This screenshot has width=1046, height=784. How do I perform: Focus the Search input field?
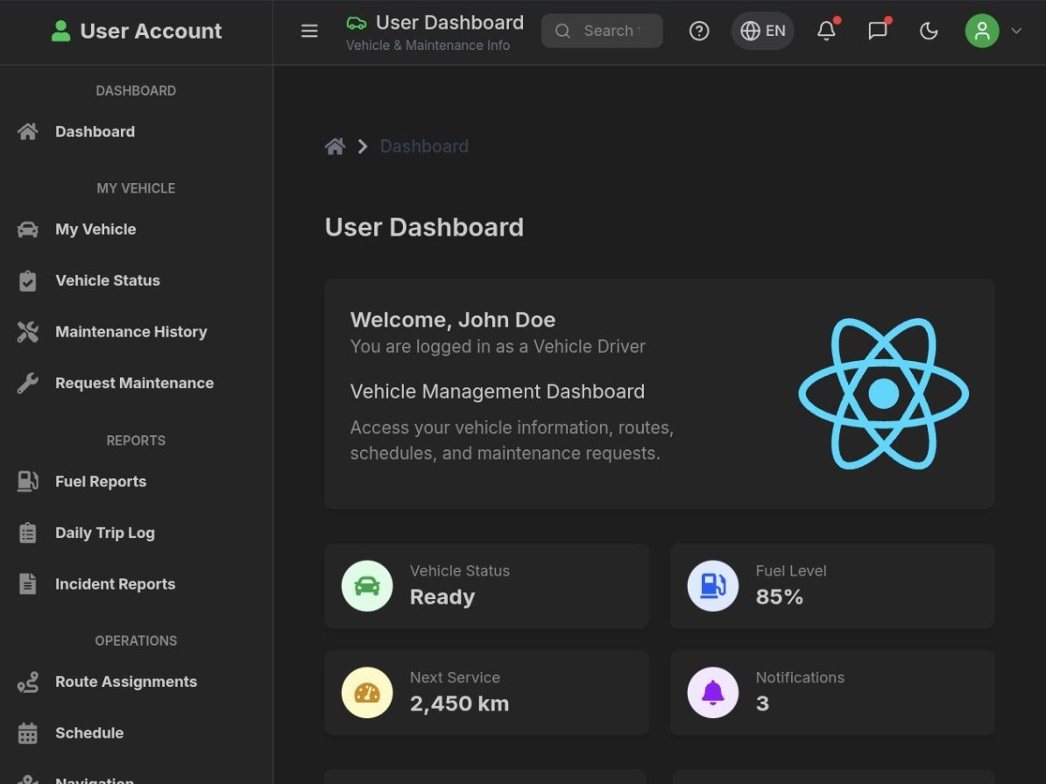602,31
